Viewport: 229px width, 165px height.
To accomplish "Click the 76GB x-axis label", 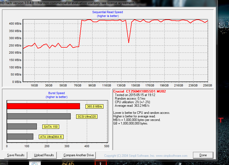I will [x=78, y=85].
